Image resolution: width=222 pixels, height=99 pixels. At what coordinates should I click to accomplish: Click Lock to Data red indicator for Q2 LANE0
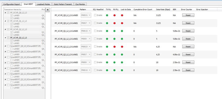122,47
